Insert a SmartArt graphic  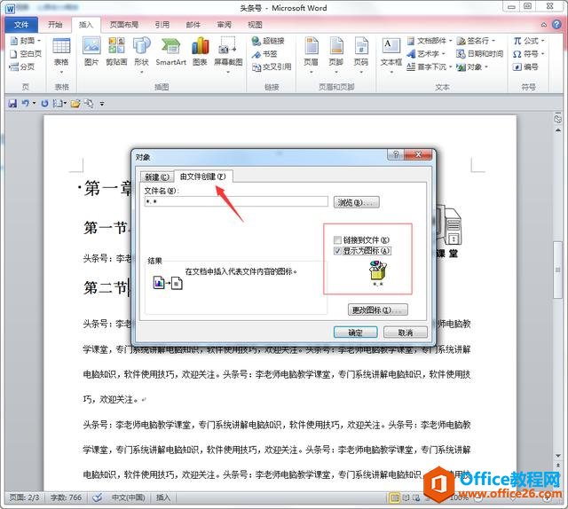pos(170,51)
